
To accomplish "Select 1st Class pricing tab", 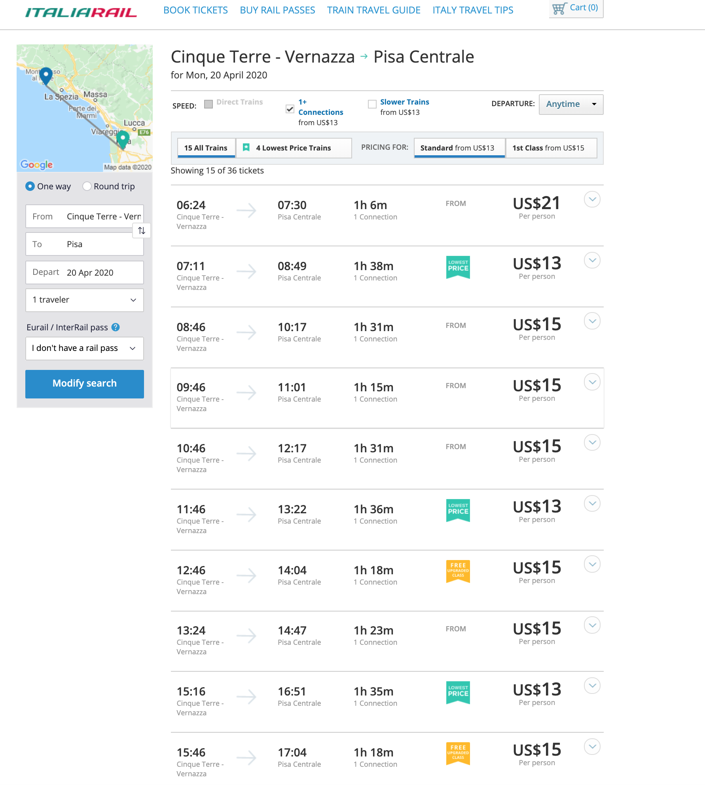I will tap(551, 148).
